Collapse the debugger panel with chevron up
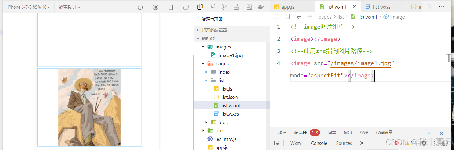Screen dimensions: 454x150 [429, 133]
